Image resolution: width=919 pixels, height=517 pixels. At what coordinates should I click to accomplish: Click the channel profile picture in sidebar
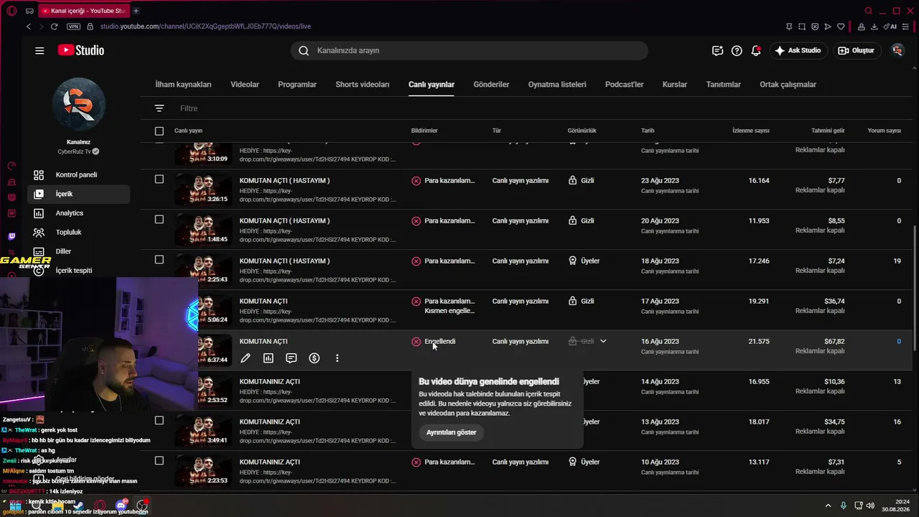coord(79,104)
